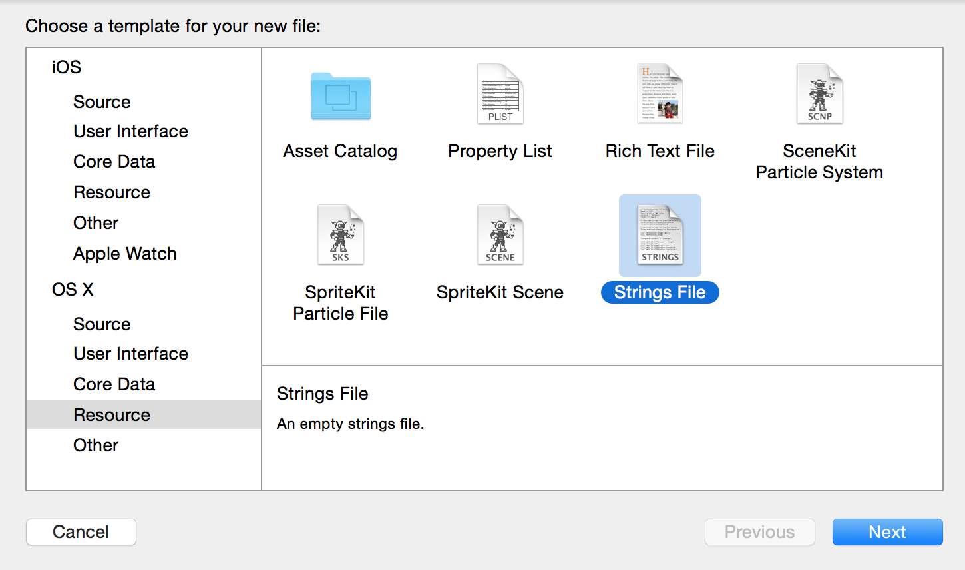965x570 pixels.
Task: Click the Cancel button
Action: [81, 532]
